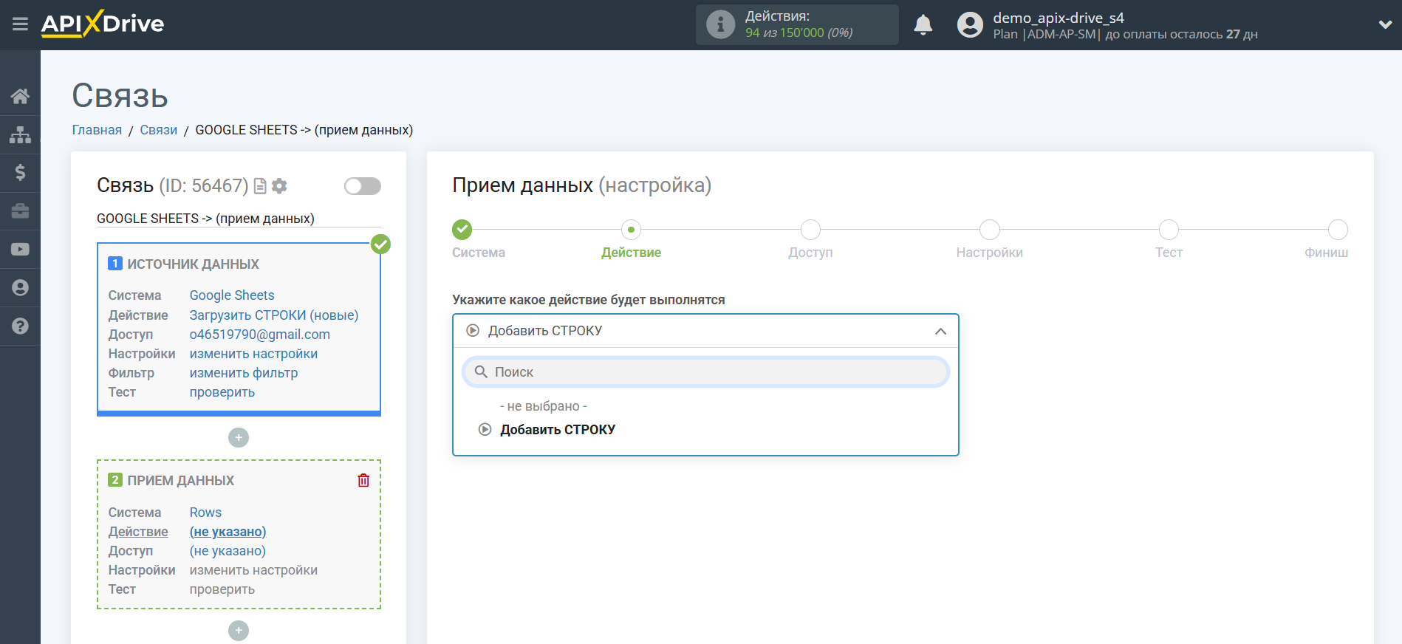Select the 'Добавить СТРОКУ' option in the list
Screen dimensions: 1402x644
click(x=557, y=430)
